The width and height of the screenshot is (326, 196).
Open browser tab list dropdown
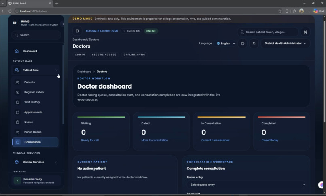3,3
